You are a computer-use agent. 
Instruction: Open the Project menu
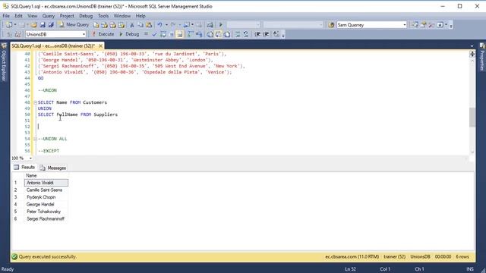[67, 16]
